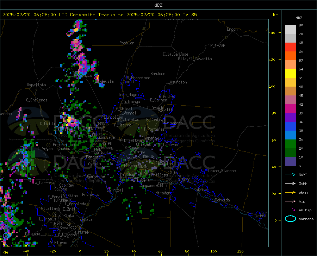Viewport: 317px width, 256px height.
Task: Click the white 30HM arrow in legend
Action: point(290,184)
